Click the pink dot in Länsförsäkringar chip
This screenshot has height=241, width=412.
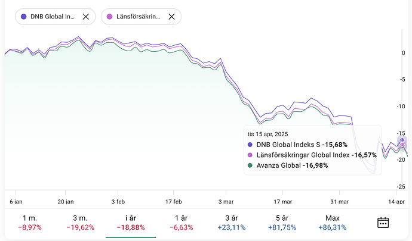110,17
